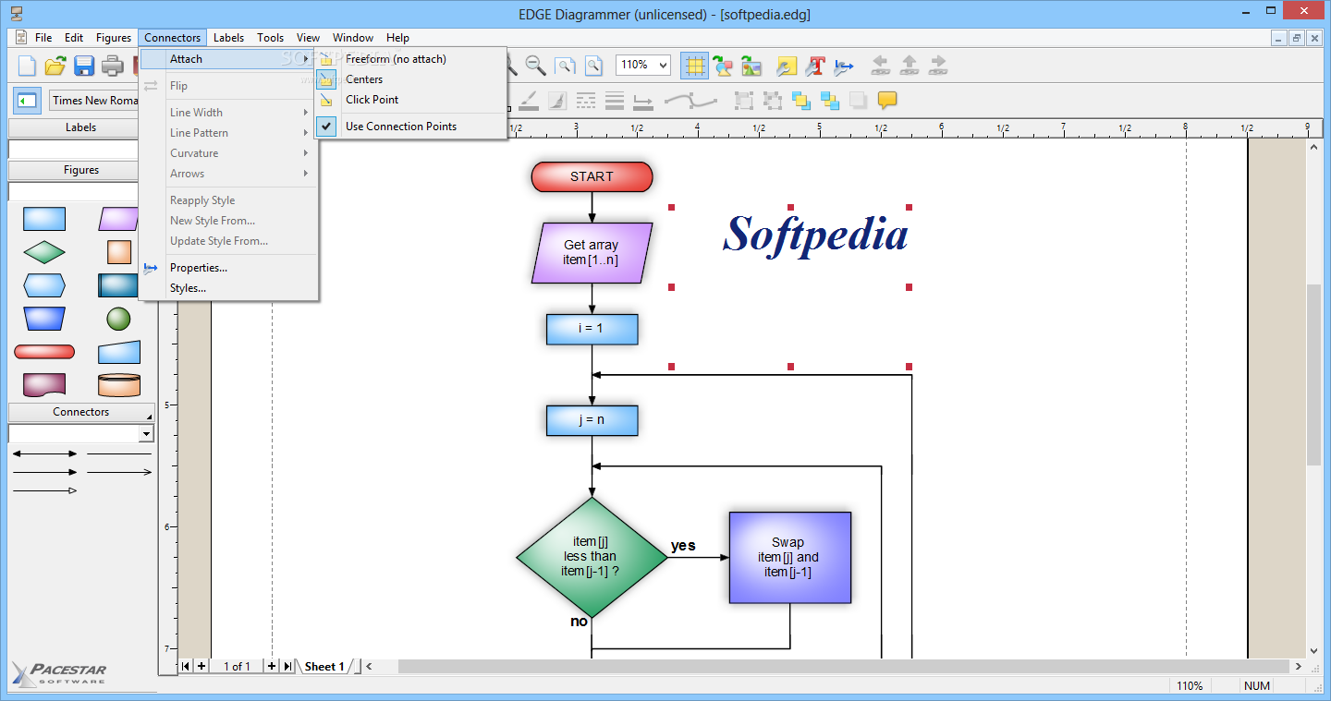Click the curved connector curvature icon

(x=691, y=100)
